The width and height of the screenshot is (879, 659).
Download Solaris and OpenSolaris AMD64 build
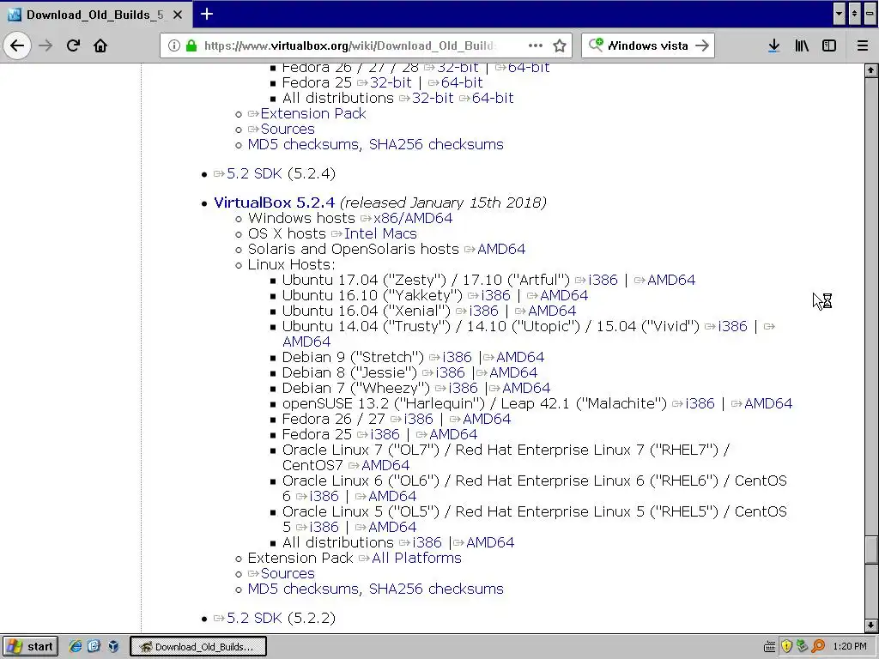(x=501, y=249)
